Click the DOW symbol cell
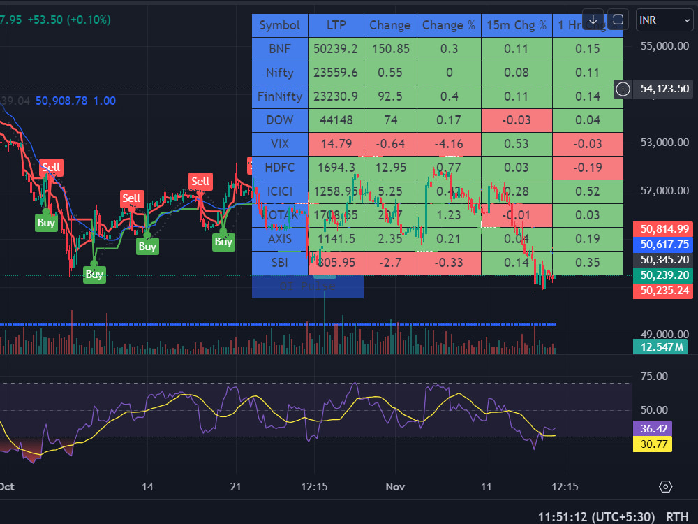The width and height of the screenshot is (698, 524). 280,120
